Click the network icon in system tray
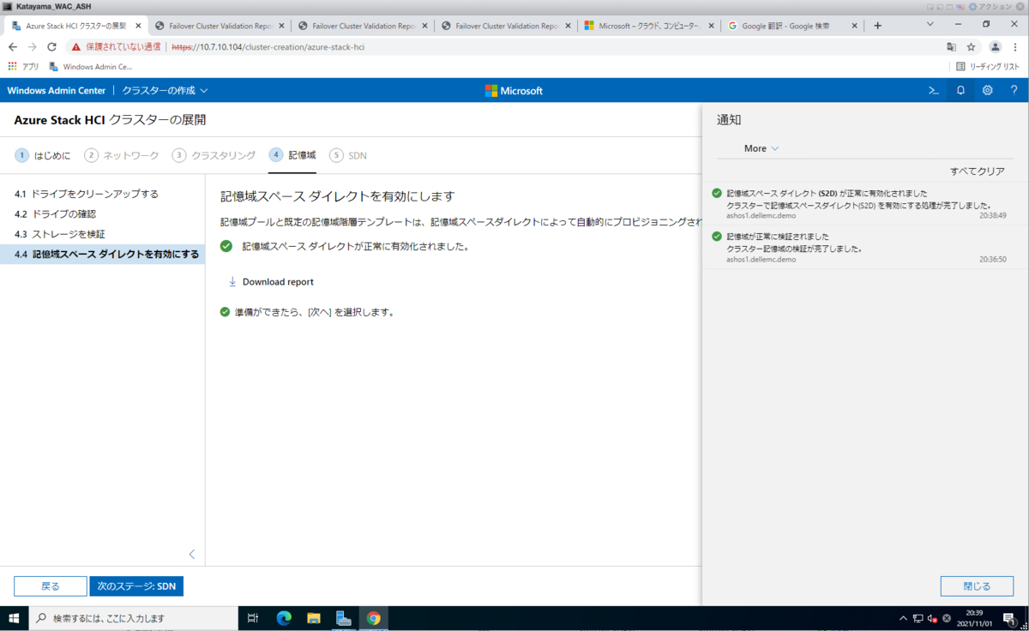This screenshot has width=1029, height=631. click(x=918, y=618)
